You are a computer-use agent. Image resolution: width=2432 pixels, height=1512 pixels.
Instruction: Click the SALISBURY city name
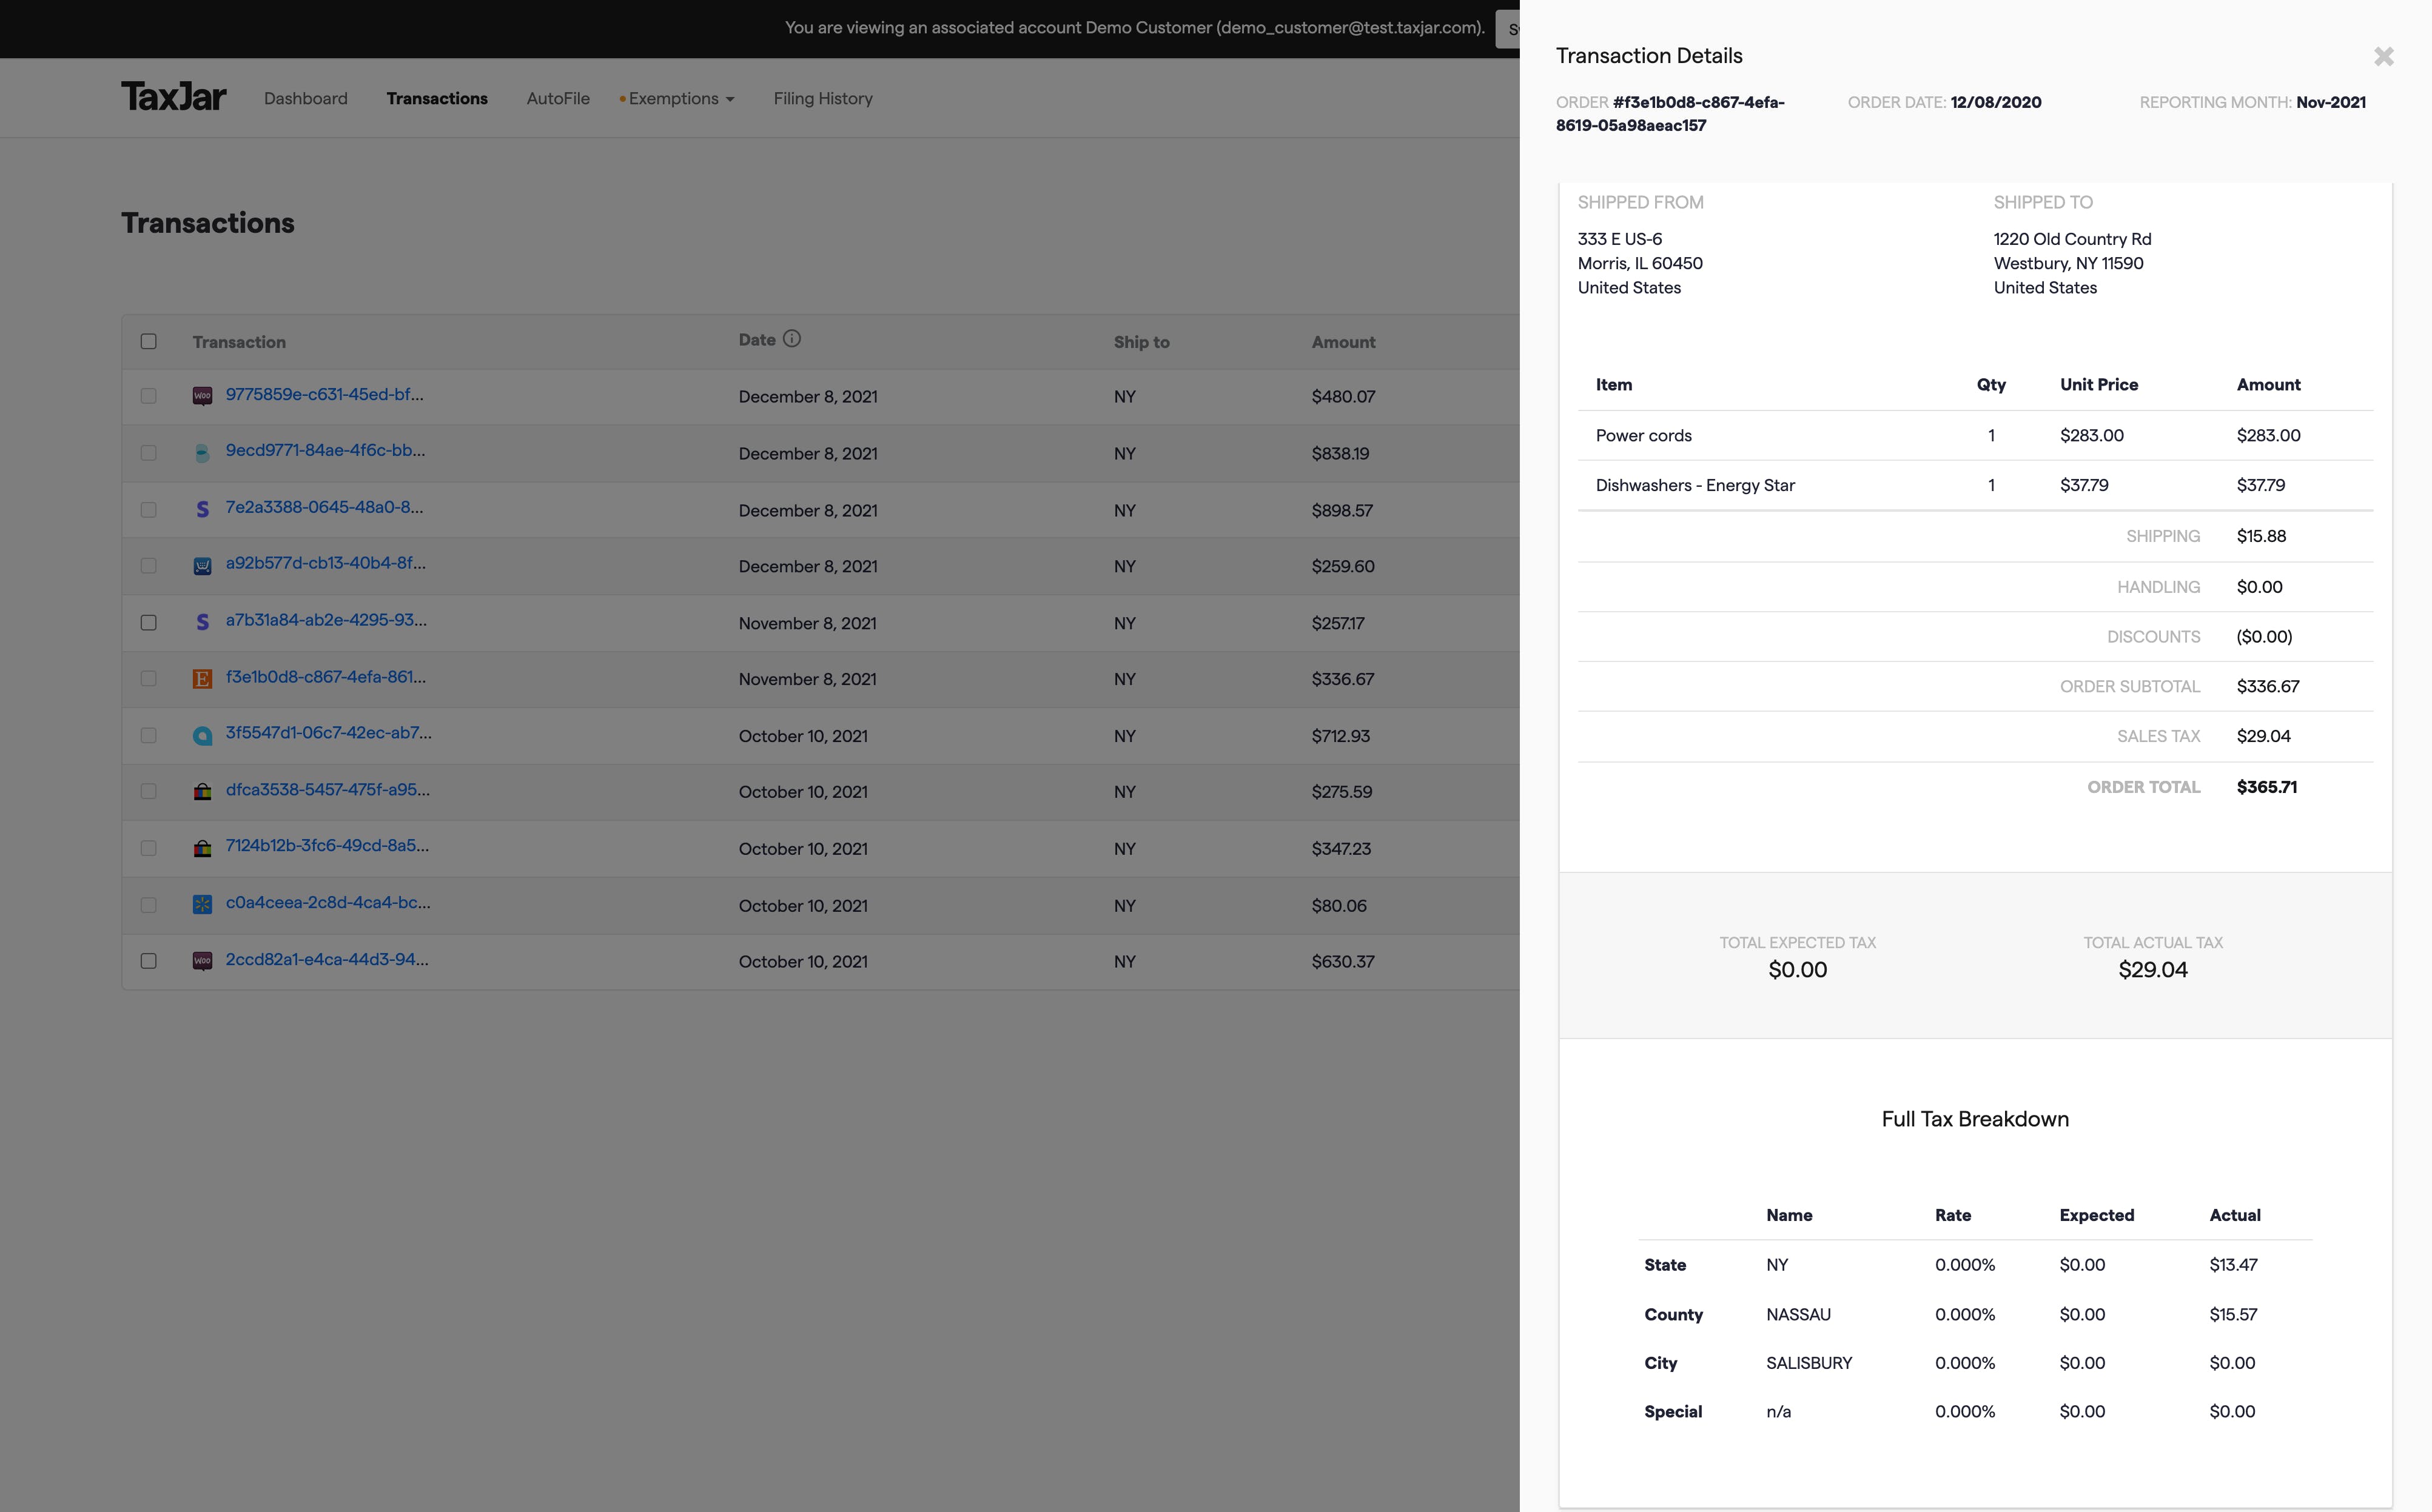(x=1809, y=1364)
